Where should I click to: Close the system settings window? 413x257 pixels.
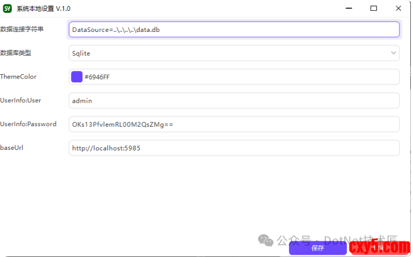[398, 9]
